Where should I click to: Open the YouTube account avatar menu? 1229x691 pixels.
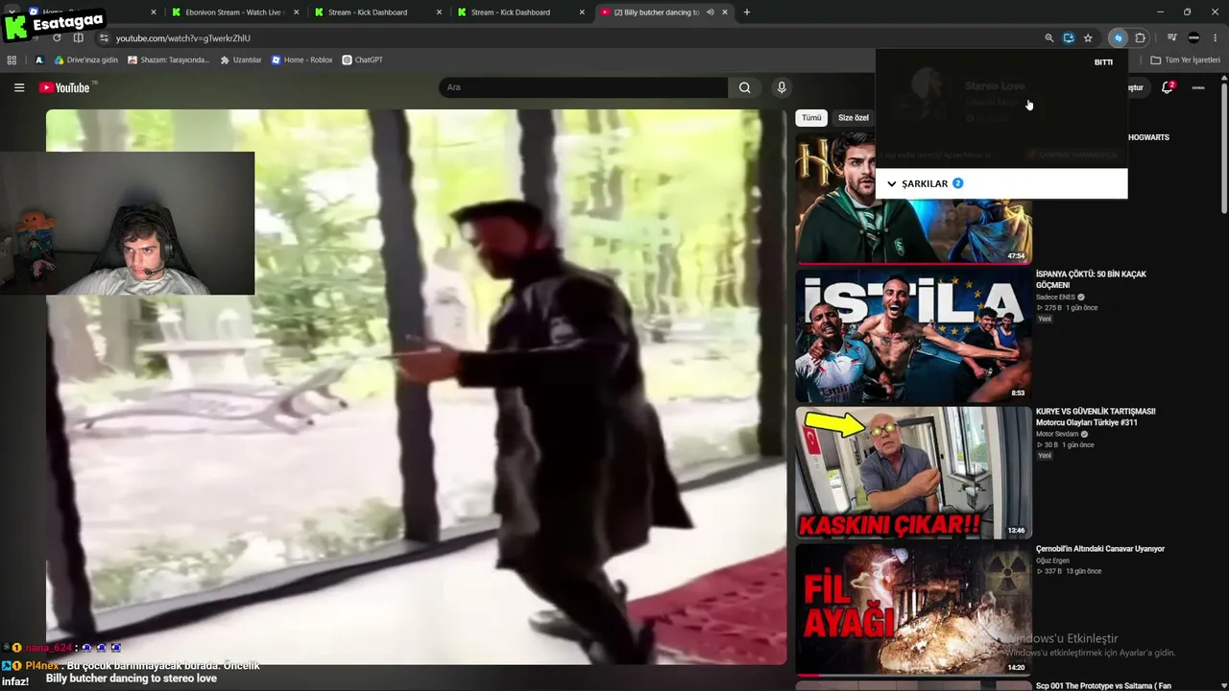tap(1198, 87)
